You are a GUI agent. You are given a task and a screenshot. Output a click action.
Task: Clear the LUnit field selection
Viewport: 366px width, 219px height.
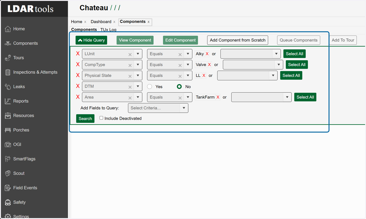pos(130,54)
